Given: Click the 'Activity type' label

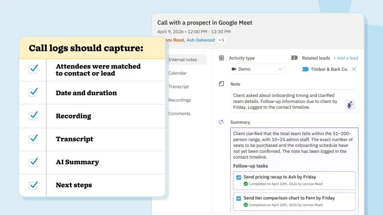Looking at the screenshot, I should (x=242, y=58).
